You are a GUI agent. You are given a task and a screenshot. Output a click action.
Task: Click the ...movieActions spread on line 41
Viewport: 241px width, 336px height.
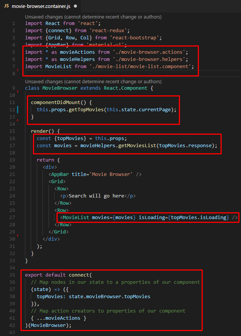coord(58,318)
